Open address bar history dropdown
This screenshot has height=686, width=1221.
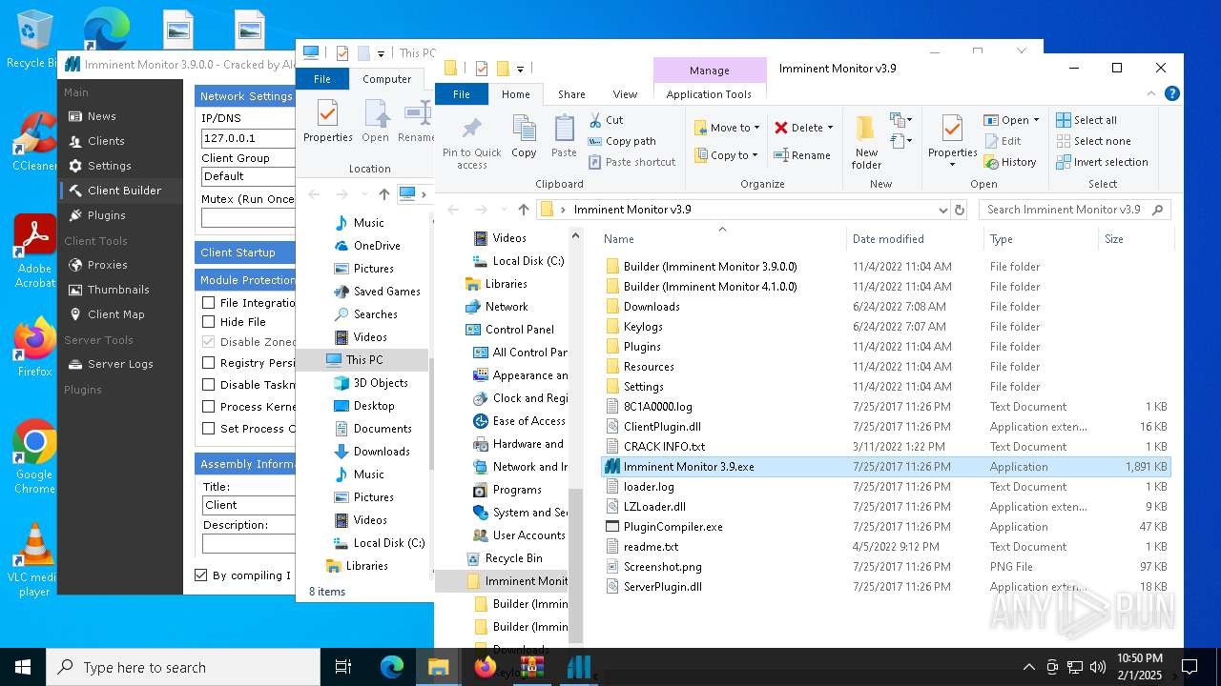[942, 210]
